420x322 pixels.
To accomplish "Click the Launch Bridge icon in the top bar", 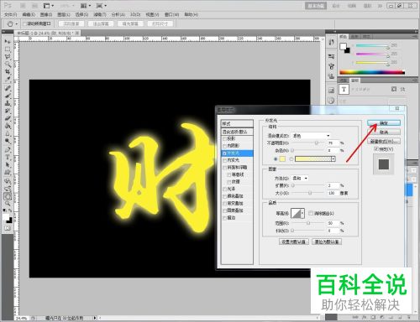I will point(24,6).
